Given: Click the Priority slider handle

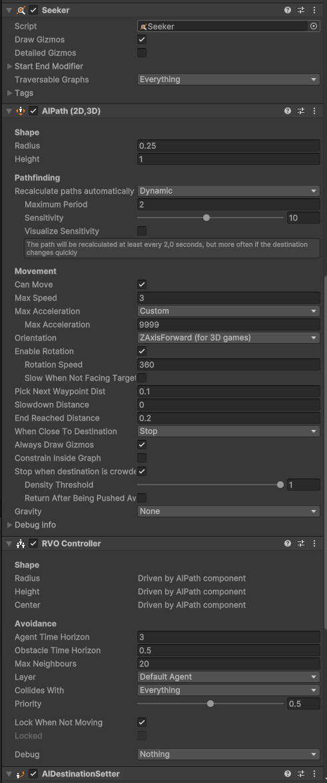Looking at the screenshot, I should [210, 704].
